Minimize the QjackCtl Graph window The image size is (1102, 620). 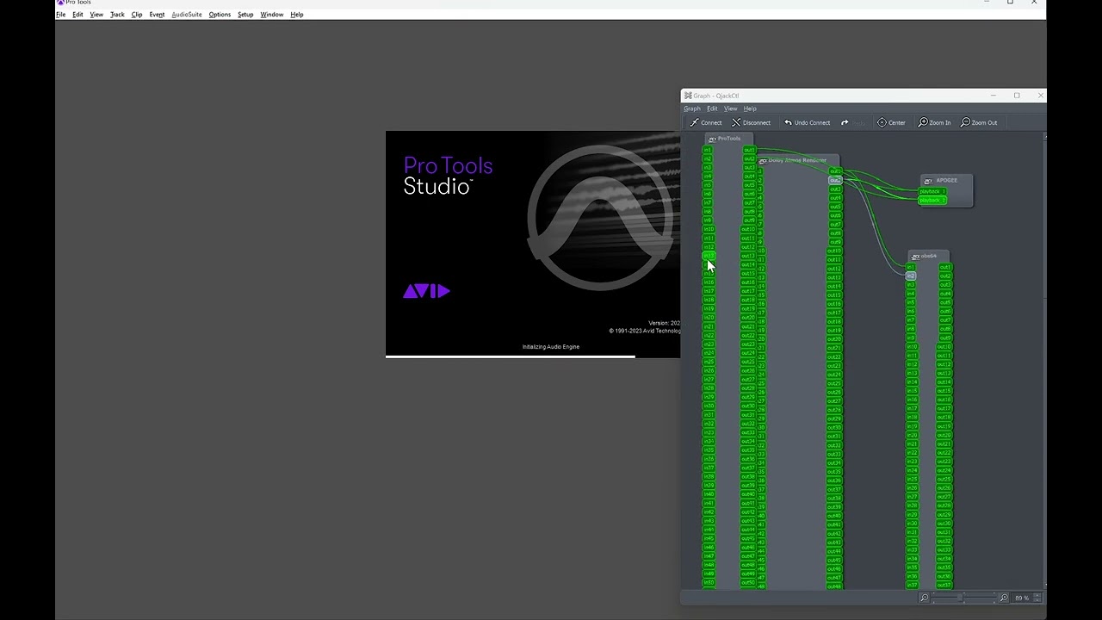pyautogui.click(x=993, y=96)
